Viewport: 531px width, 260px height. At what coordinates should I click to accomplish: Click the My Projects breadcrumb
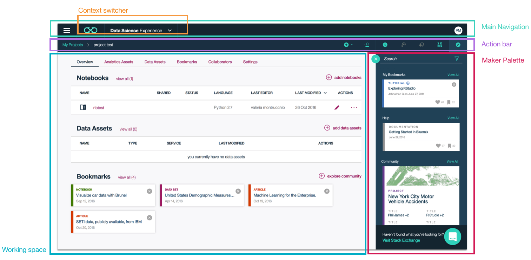pos(73,45)
